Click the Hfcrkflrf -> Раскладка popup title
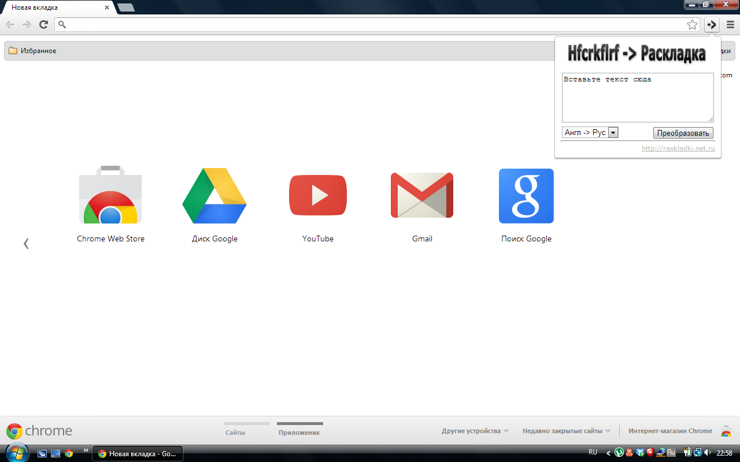740x462 pixels. tap(637, 54)
